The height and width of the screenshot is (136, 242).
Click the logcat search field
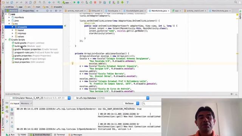click(x=152, y=104)
